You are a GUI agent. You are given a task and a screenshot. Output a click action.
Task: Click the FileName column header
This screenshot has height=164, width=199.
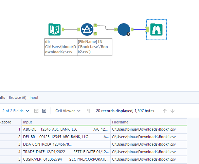(149, 122)
